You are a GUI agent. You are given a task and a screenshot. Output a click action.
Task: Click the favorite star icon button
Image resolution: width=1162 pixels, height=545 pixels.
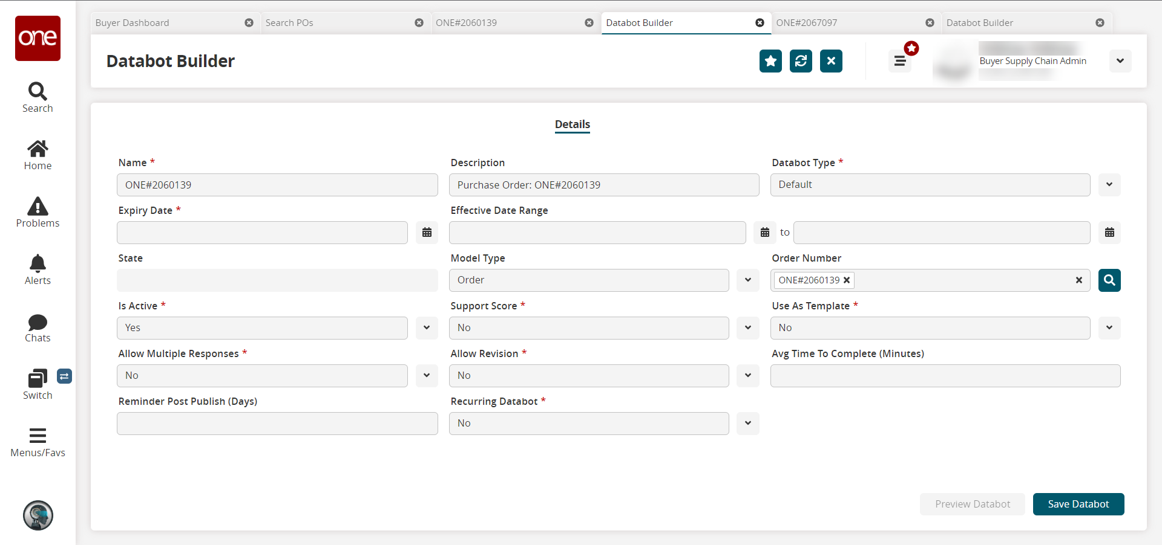click(x=770, y=61)
